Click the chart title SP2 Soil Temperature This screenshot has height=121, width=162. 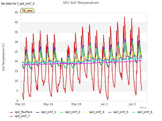tap(81, 3)
